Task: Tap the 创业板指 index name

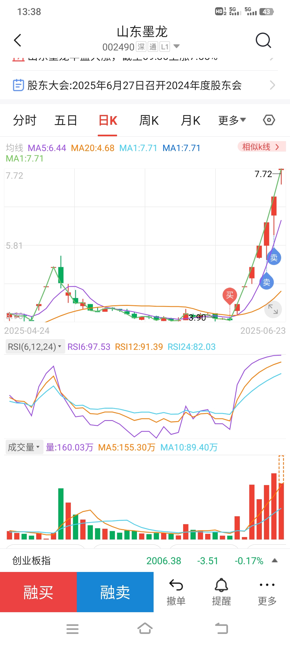Action: click(31, 560)
